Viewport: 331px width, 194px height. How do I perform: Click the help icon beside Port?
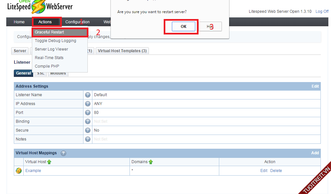click(88, 113)
